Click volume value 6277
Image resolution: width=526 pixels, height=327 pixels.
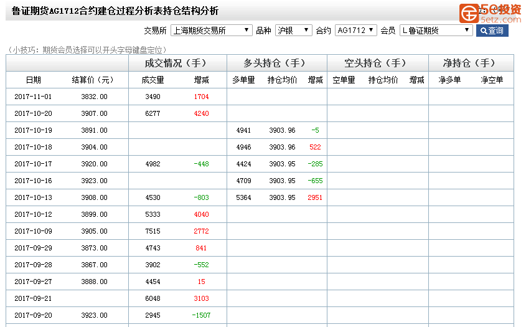(x=153, y=113)
